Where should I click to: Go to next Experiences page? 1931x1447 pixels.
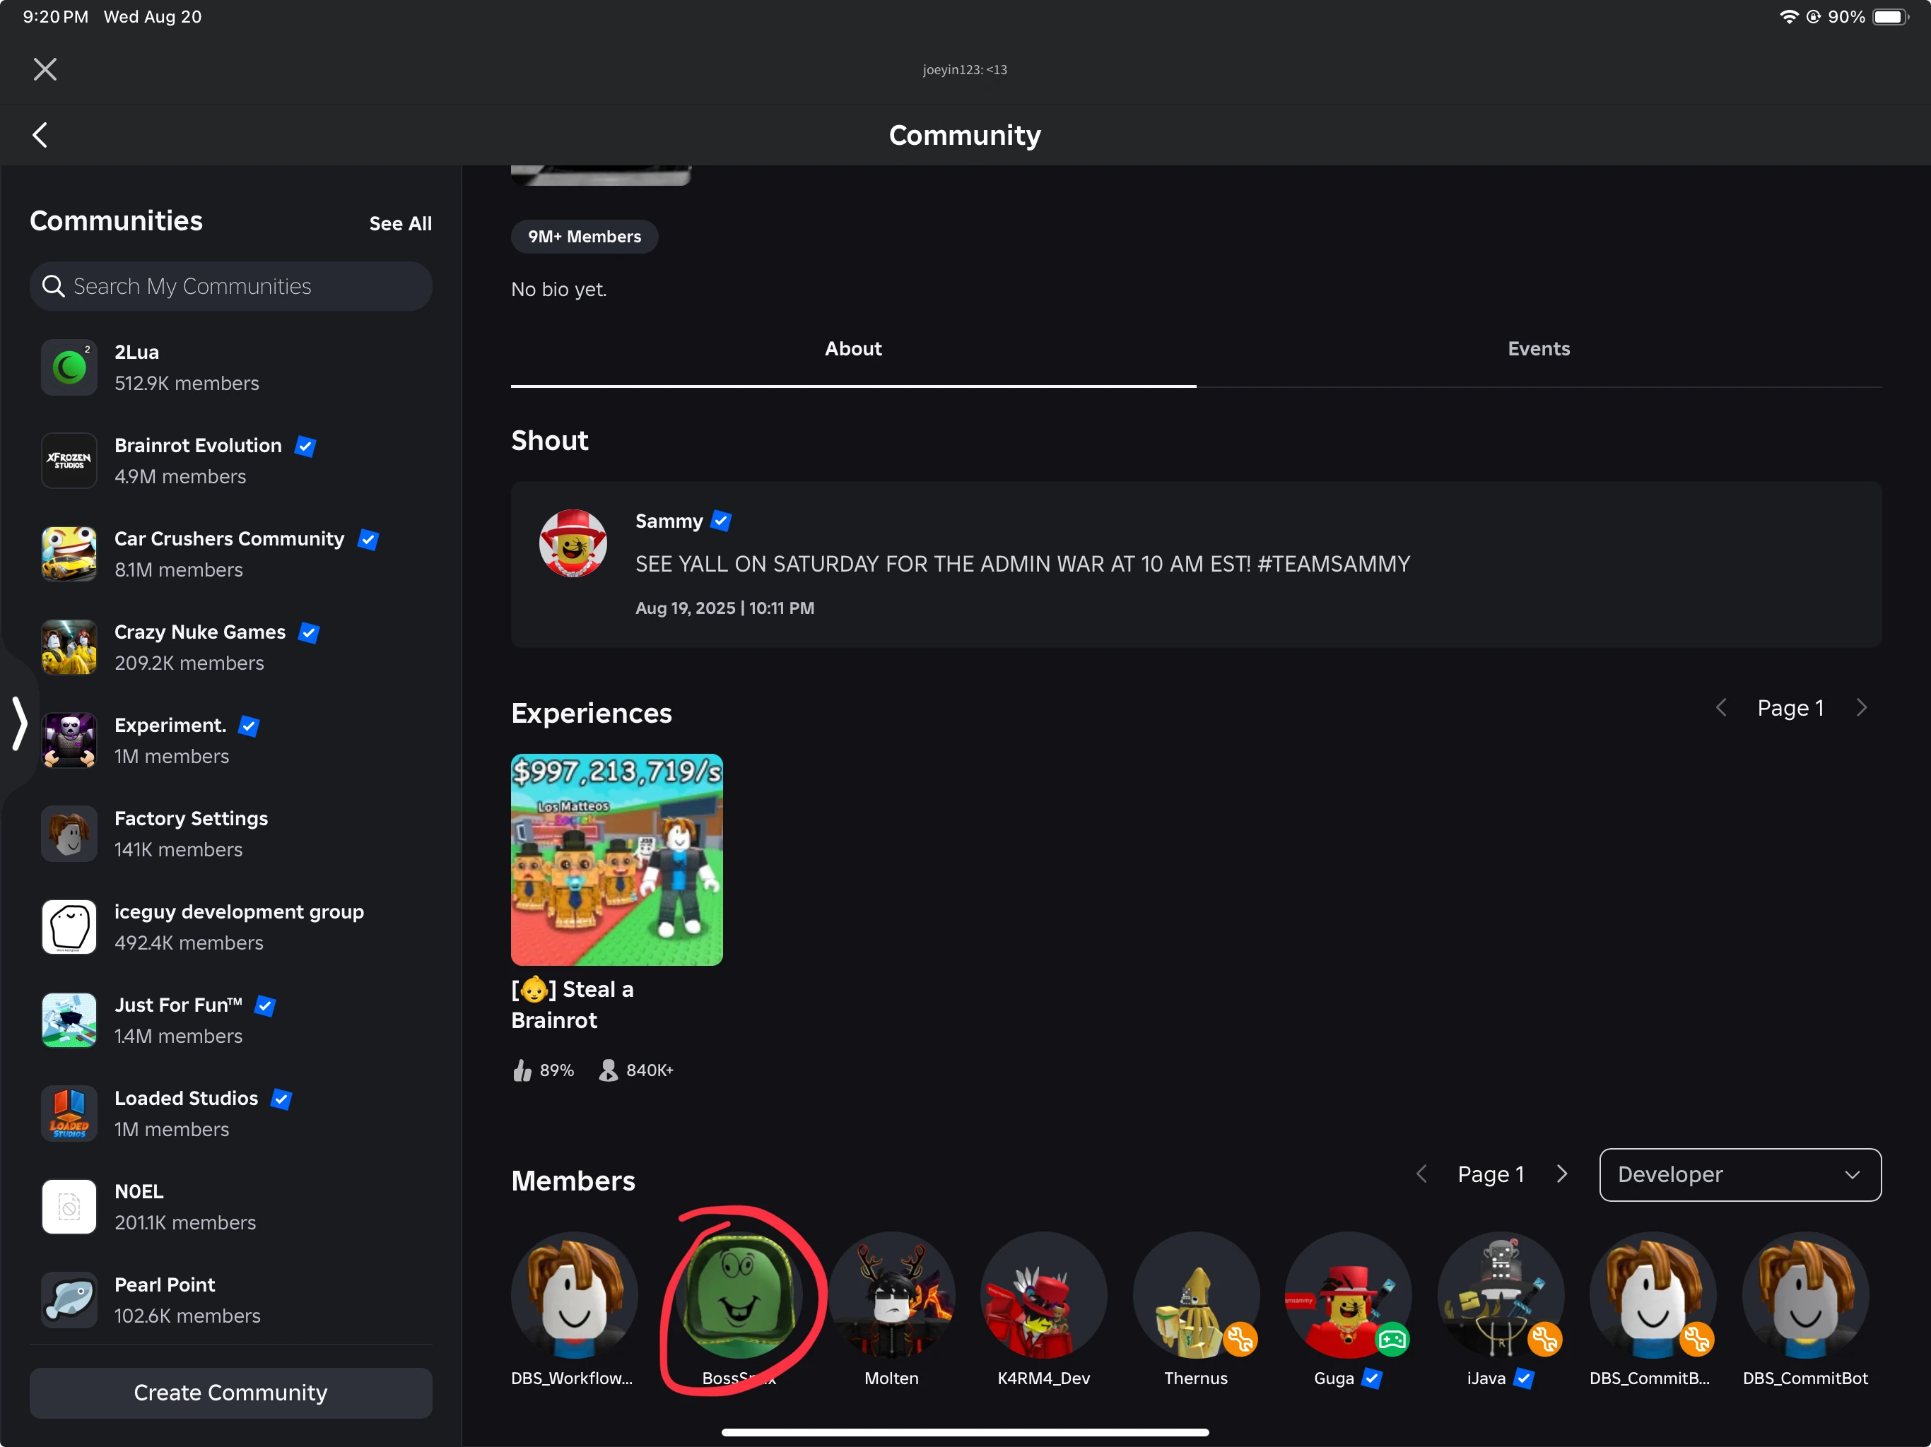(1862, 708)
